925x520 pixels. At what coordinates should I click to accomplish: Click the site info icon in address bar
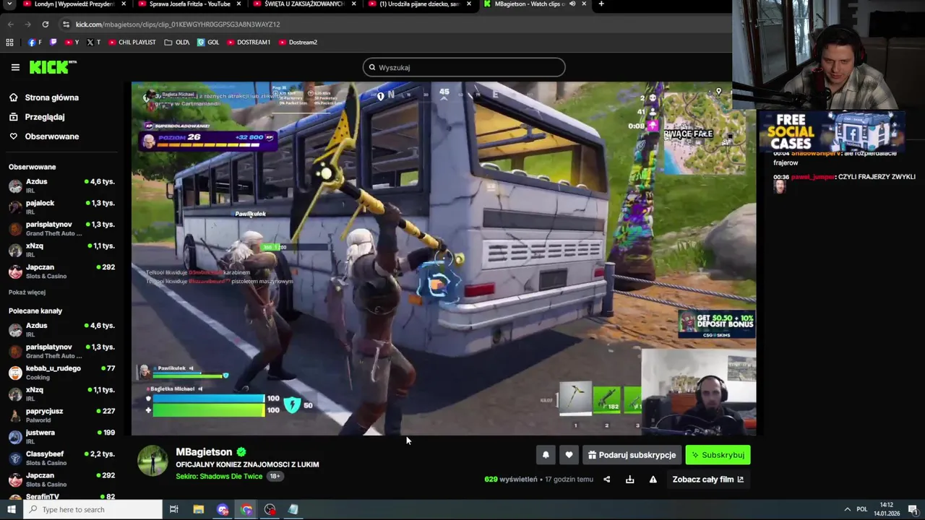click(x=66, y=24)
